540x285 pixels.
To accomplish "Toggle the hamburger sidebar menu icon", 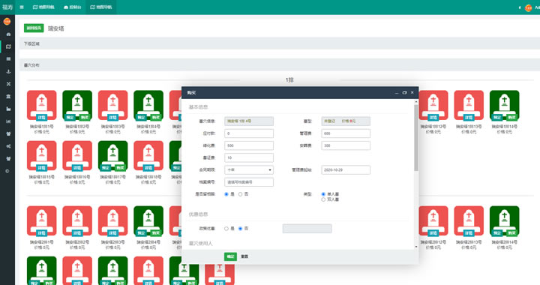I will (22, 7).
